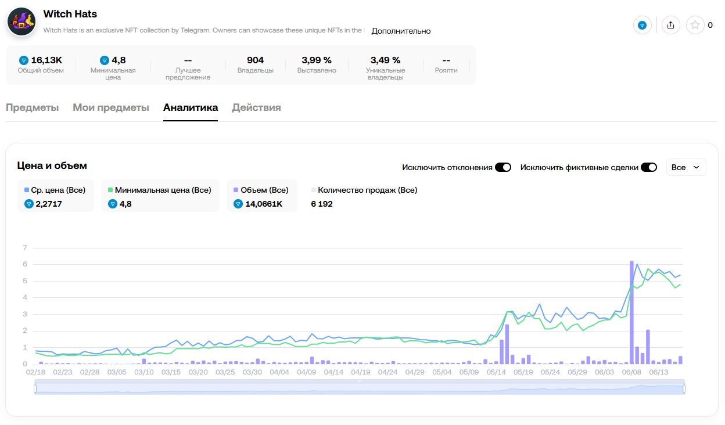Viewport: 725px width, 425px height.
Task: Switch to the Предметы tab
Action: point(32,107)
